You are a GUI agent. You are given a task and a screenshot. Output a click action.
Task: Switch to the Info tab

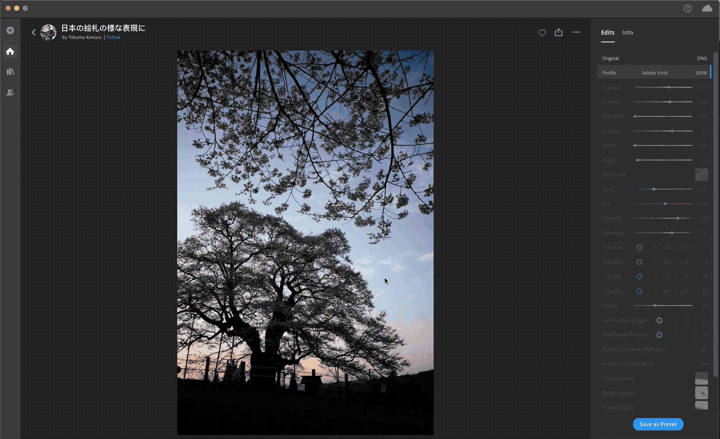[x=628, y=33]
